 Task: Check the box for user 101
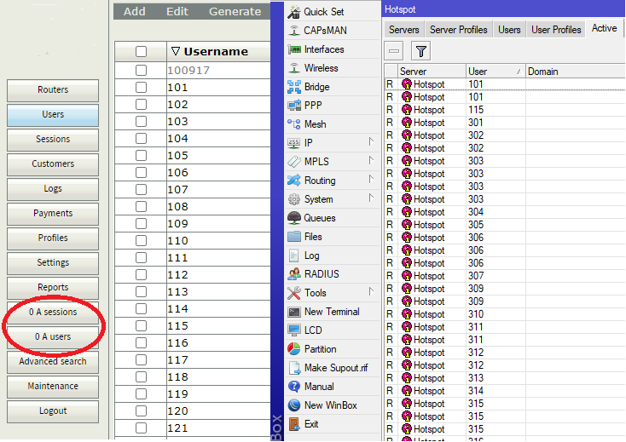[141, 87]
